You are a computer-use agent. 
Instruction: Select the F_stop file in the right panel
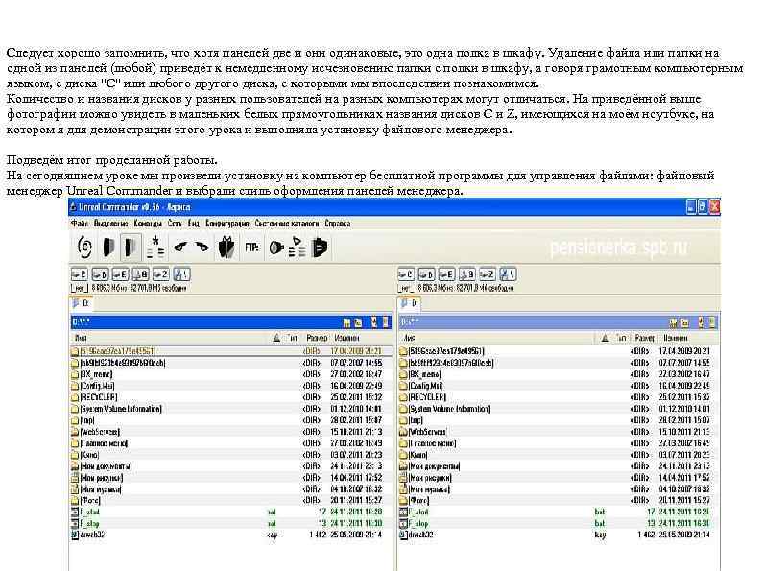click(559, 523)
